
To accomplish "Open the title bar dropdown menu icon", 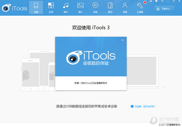I will point(162,1).
